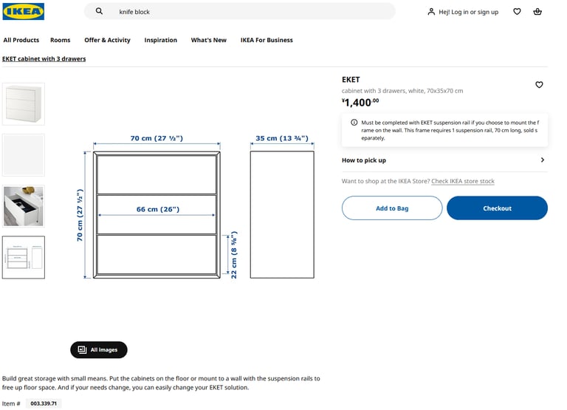This screenshot has width=567, height=410.
Task: Click item number 003.339.71
Action: 44,403
